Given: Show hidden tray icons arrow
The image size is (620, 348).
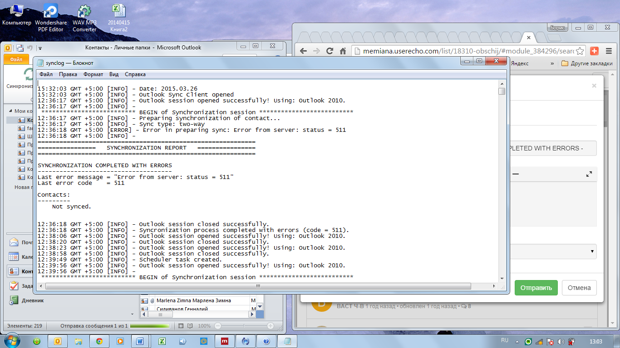Looking at the screenshot, I should 518,342.
